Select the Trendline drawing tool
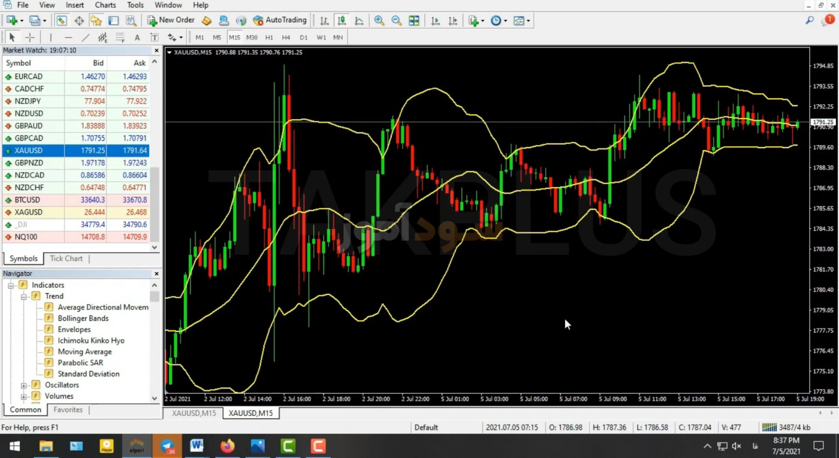The image size is (839, 458). 85,37
